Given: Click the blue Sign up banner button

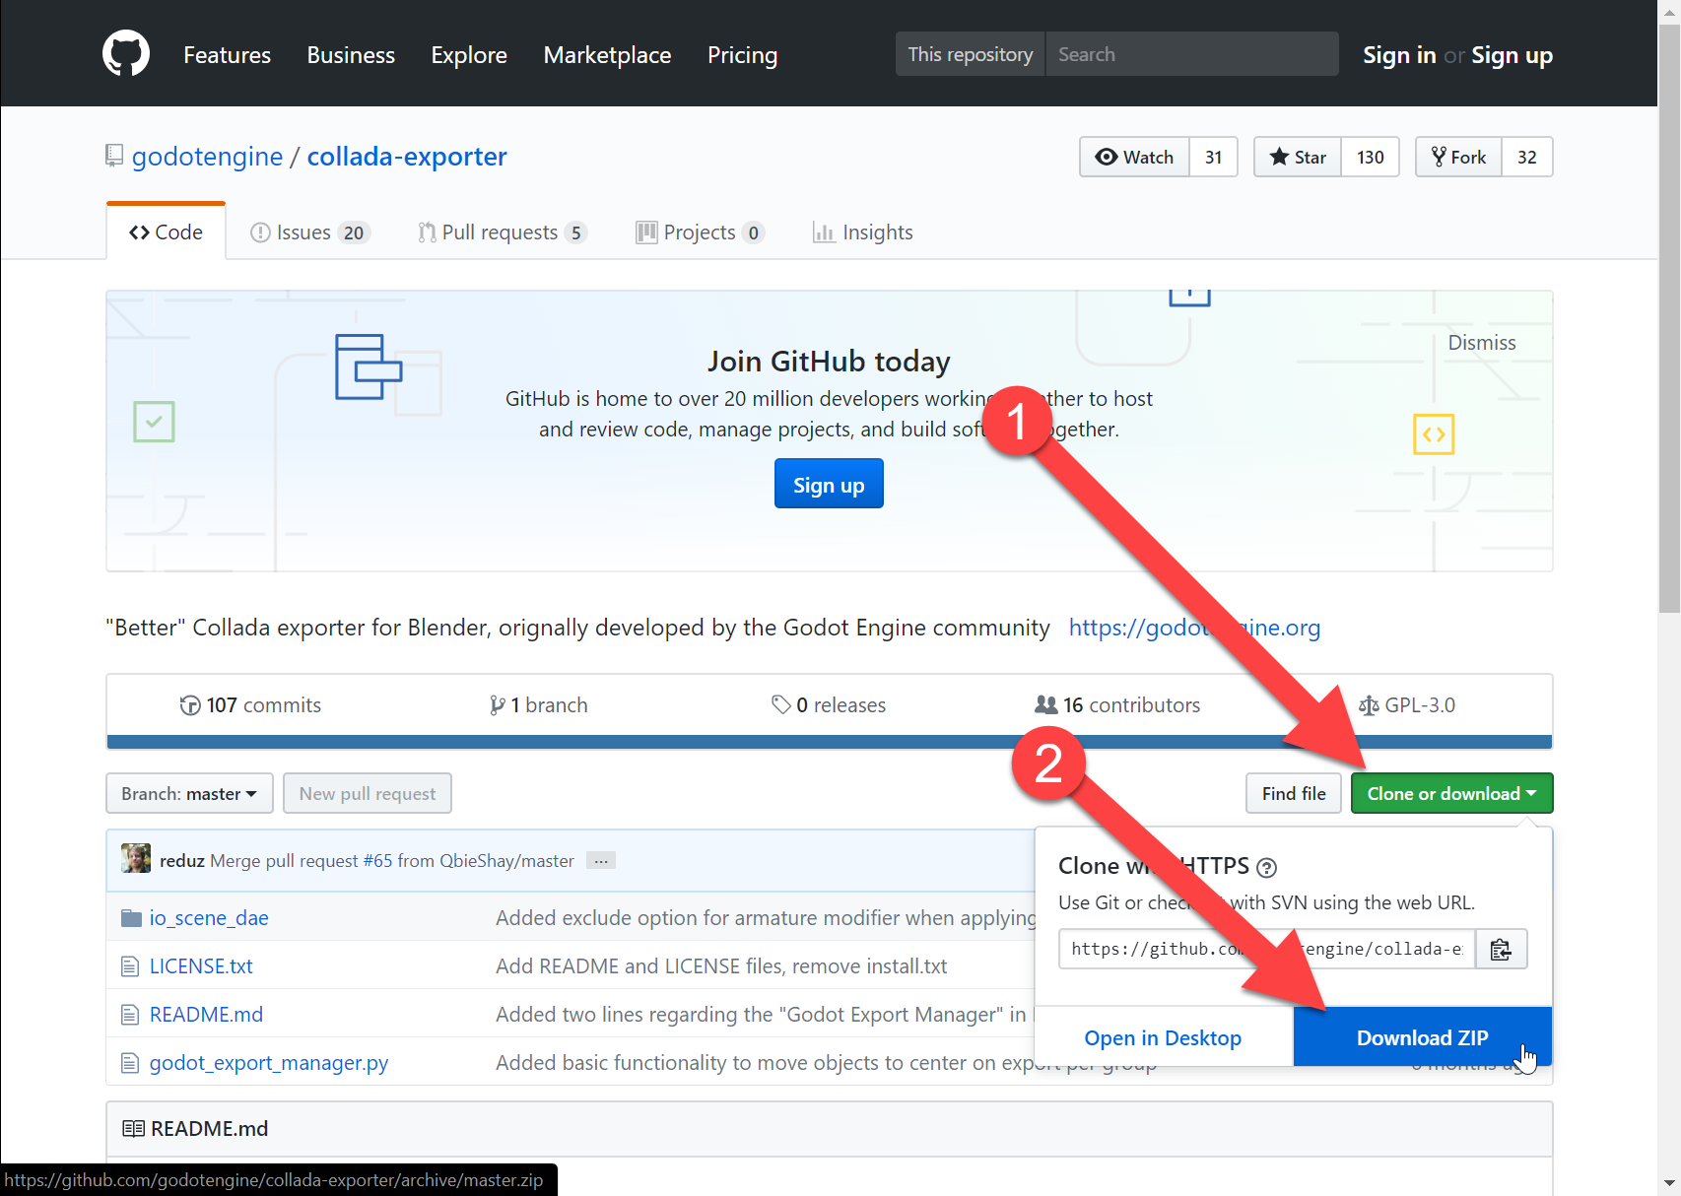Looking at the screenshot, I should click(x=829, y=484).
